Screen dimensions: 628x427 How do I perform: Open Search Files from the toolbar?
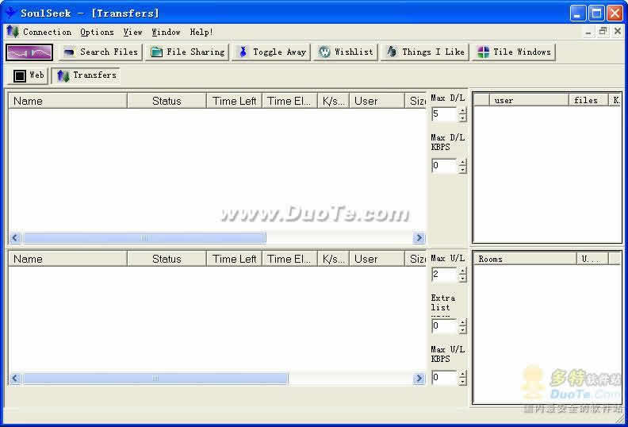(x=101, y=52)
